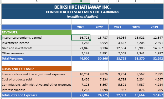Screen dimensions: 164x99
Task: Select cell with value 765
Action: [x=155, y=90]
